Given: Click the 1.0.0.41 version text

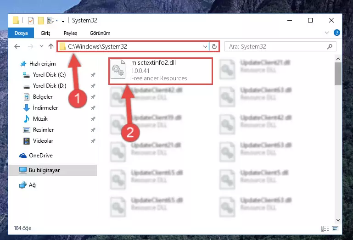Looking at the screenshot, I should point(140,71).
